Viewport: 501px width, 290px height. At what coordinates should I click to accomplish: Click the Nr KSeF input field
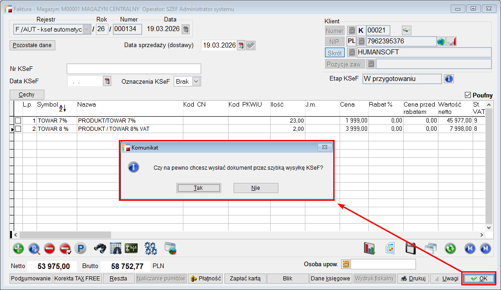[x=133, y=69]
